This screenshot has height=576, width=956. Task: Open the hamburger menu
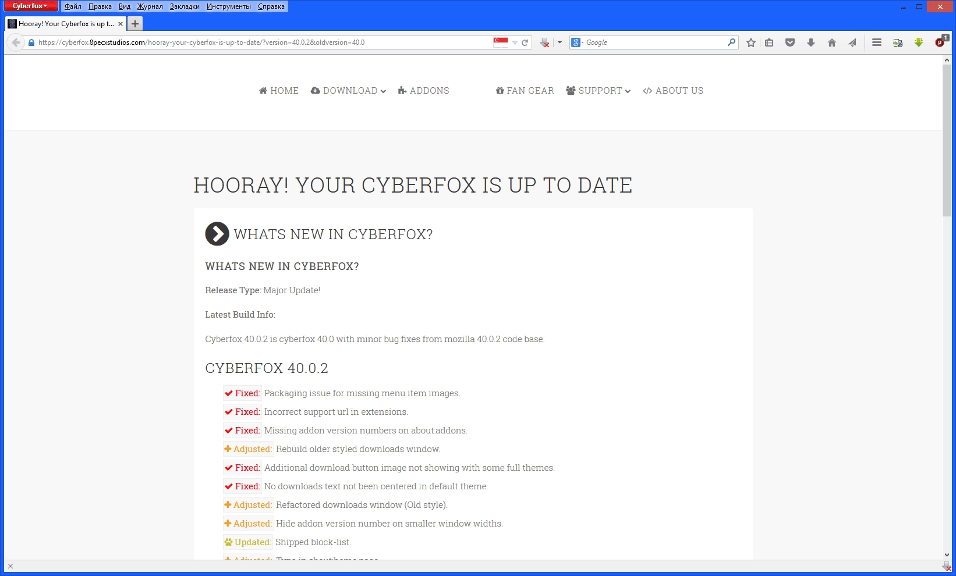[x=877, y=42]
